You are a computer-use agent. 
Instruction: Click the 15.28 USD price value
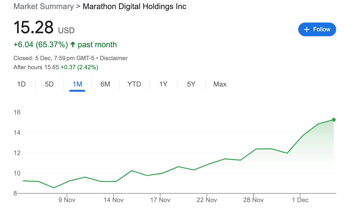tap(33, 28)
